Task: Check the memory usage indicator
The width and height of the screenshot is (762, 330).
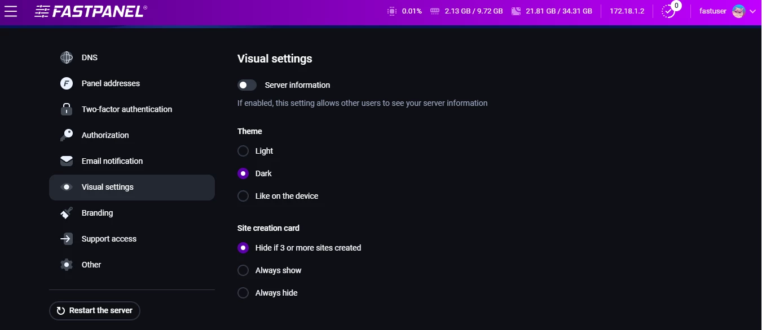Action: pyautogui.click(x=466, y=11)
